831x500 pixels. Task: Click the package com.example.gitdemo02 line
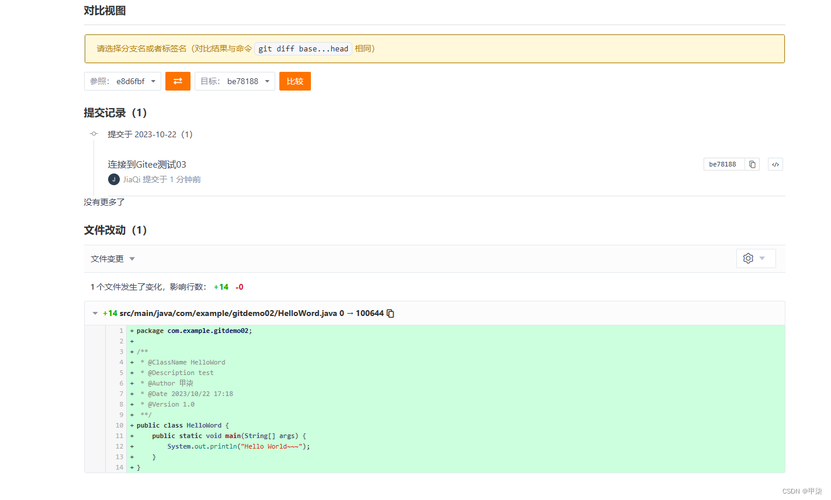pyautogui.click(x=455, y=331)
